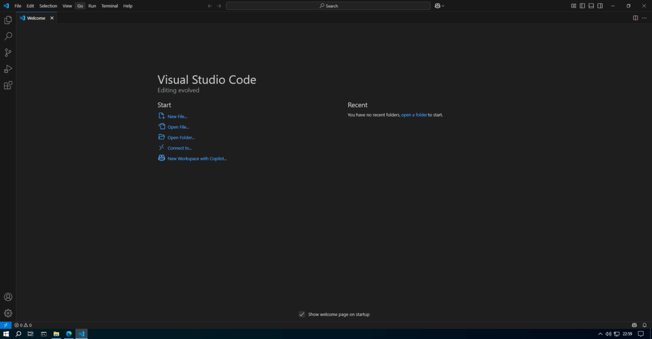This screenshot has height=339, width=652.
Task: Open the Extensions view
Action: click(x=8, y=85)
